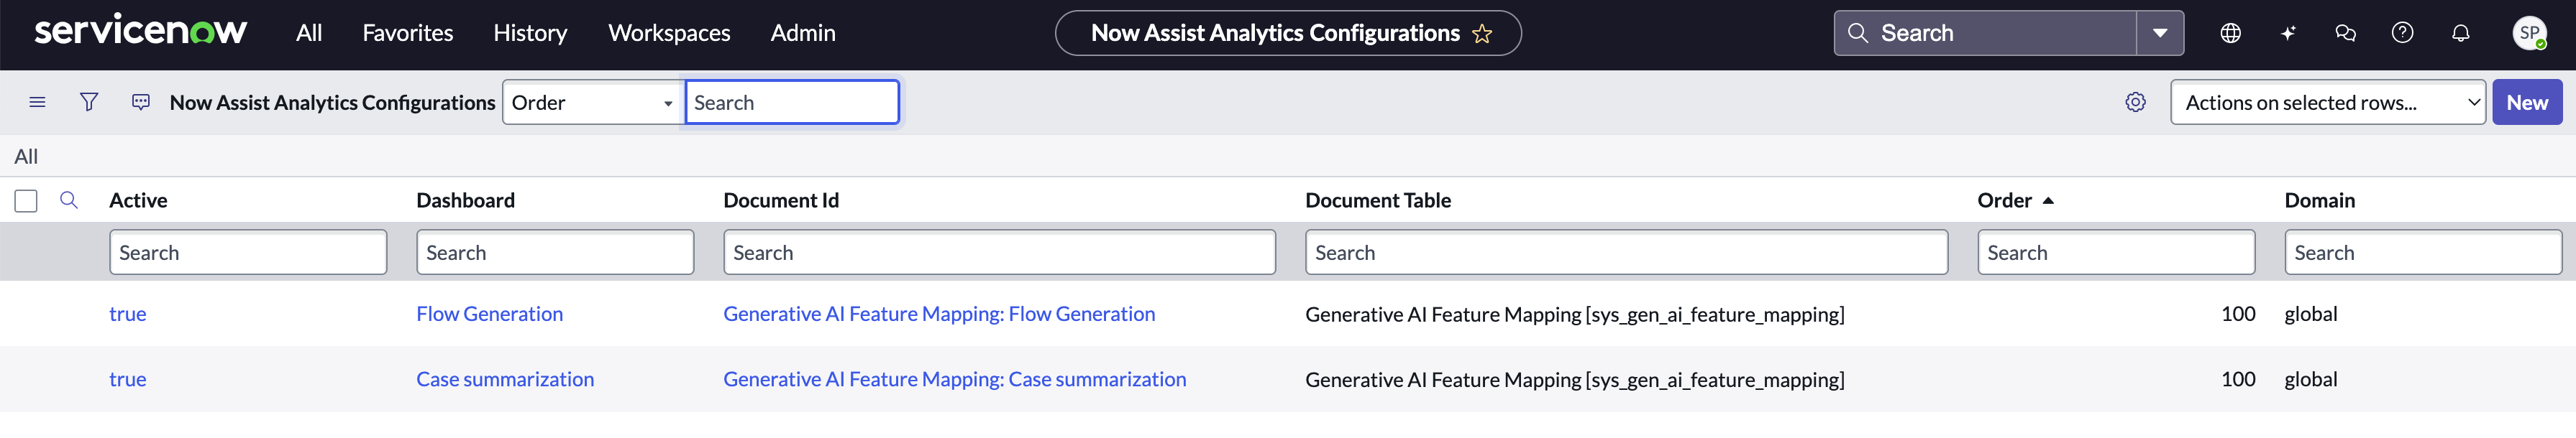
Task: Open the help question mark icon
Action: 2402,33
